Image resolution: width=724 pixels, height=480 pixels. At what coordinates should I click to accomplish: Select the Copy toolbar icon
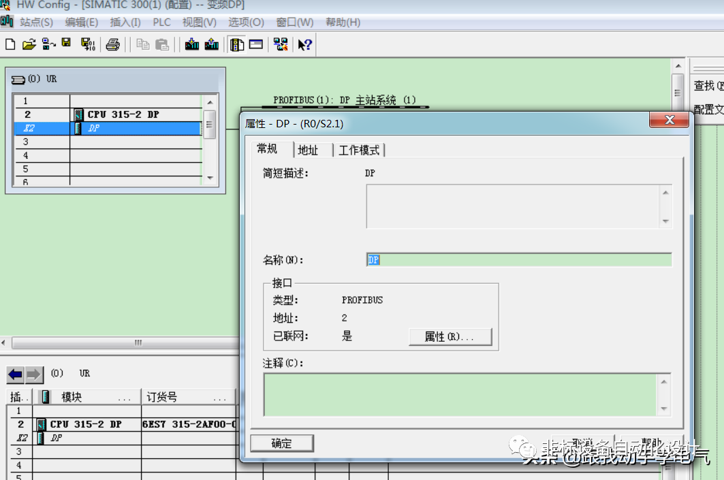coord(144,44)
